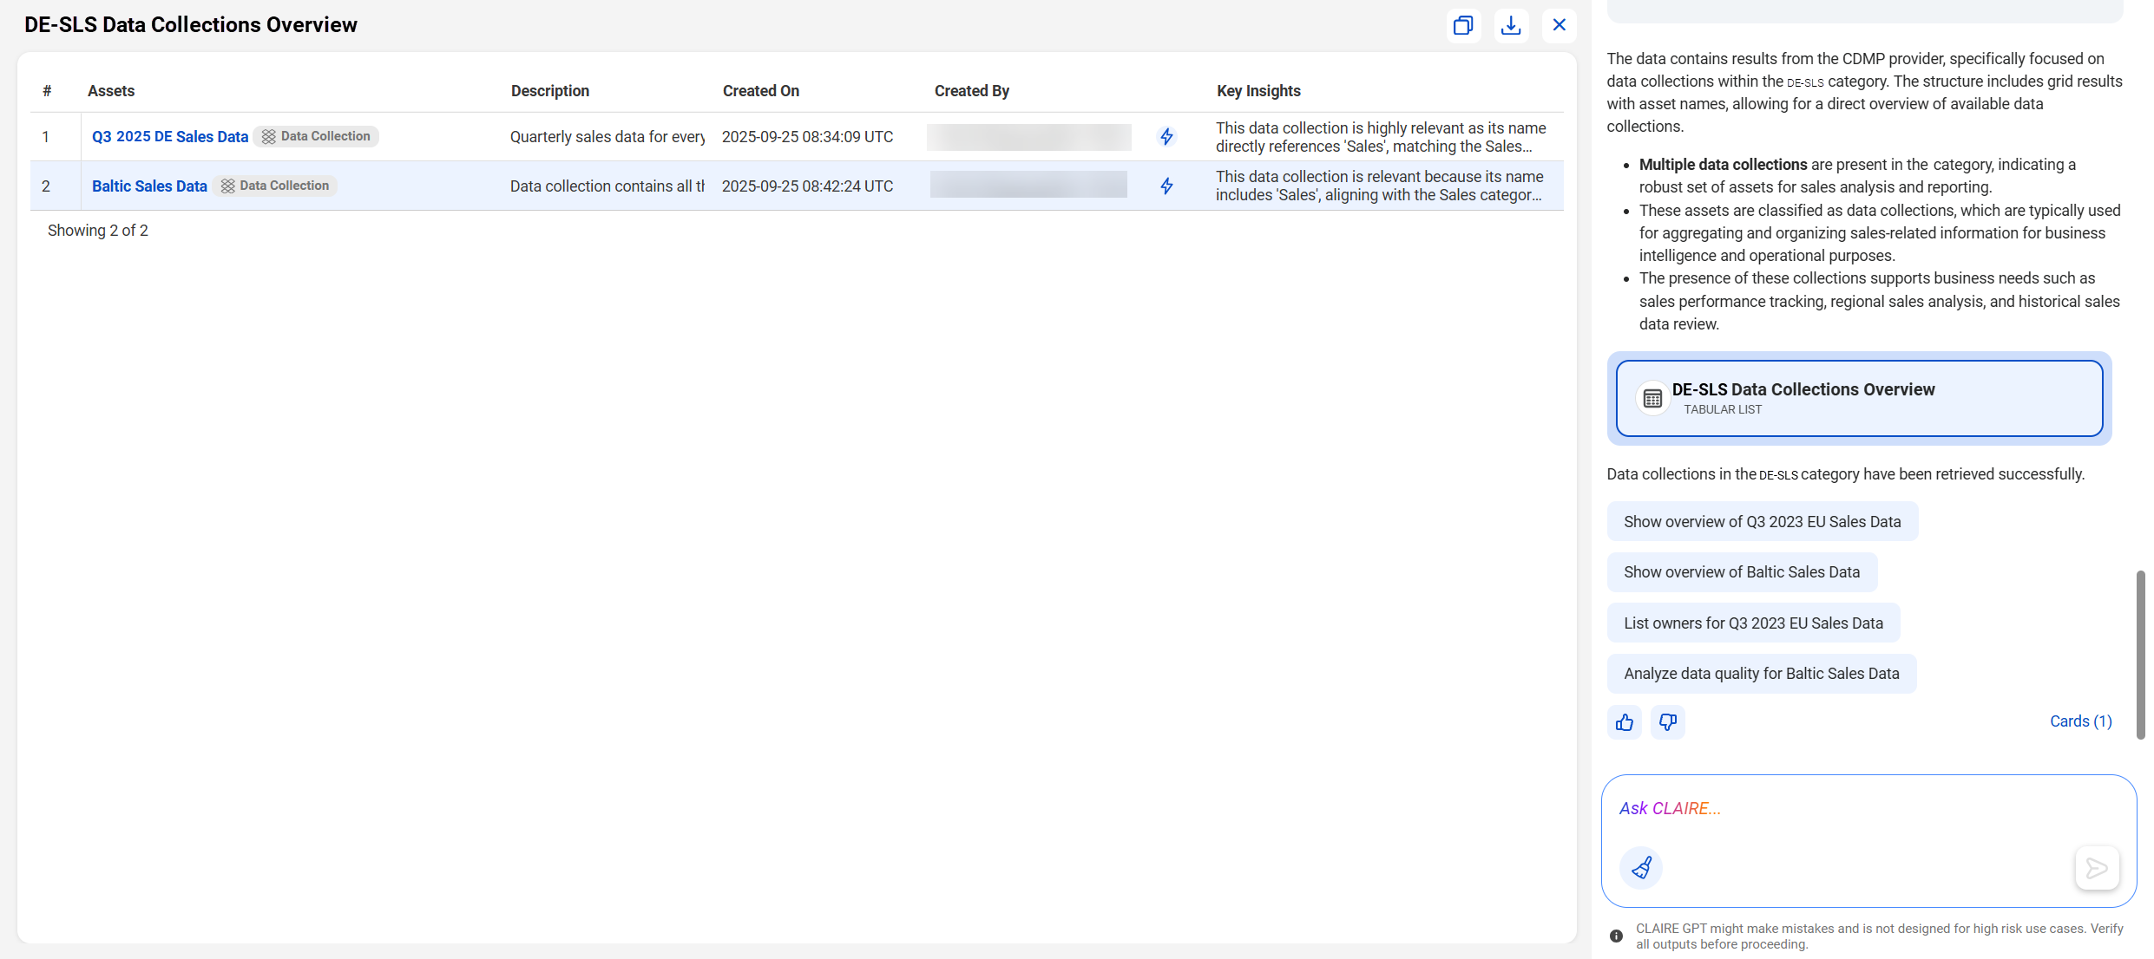The width and height of the screenshot is (2154, 959).
Task: Click the '2025-09-25 08:42:24 UTC' cell
Action: coord(807,186)
